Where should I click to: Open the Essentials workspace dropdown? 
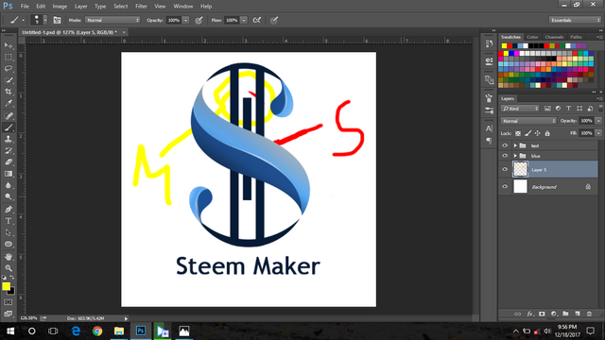click(x=575, y=20)
